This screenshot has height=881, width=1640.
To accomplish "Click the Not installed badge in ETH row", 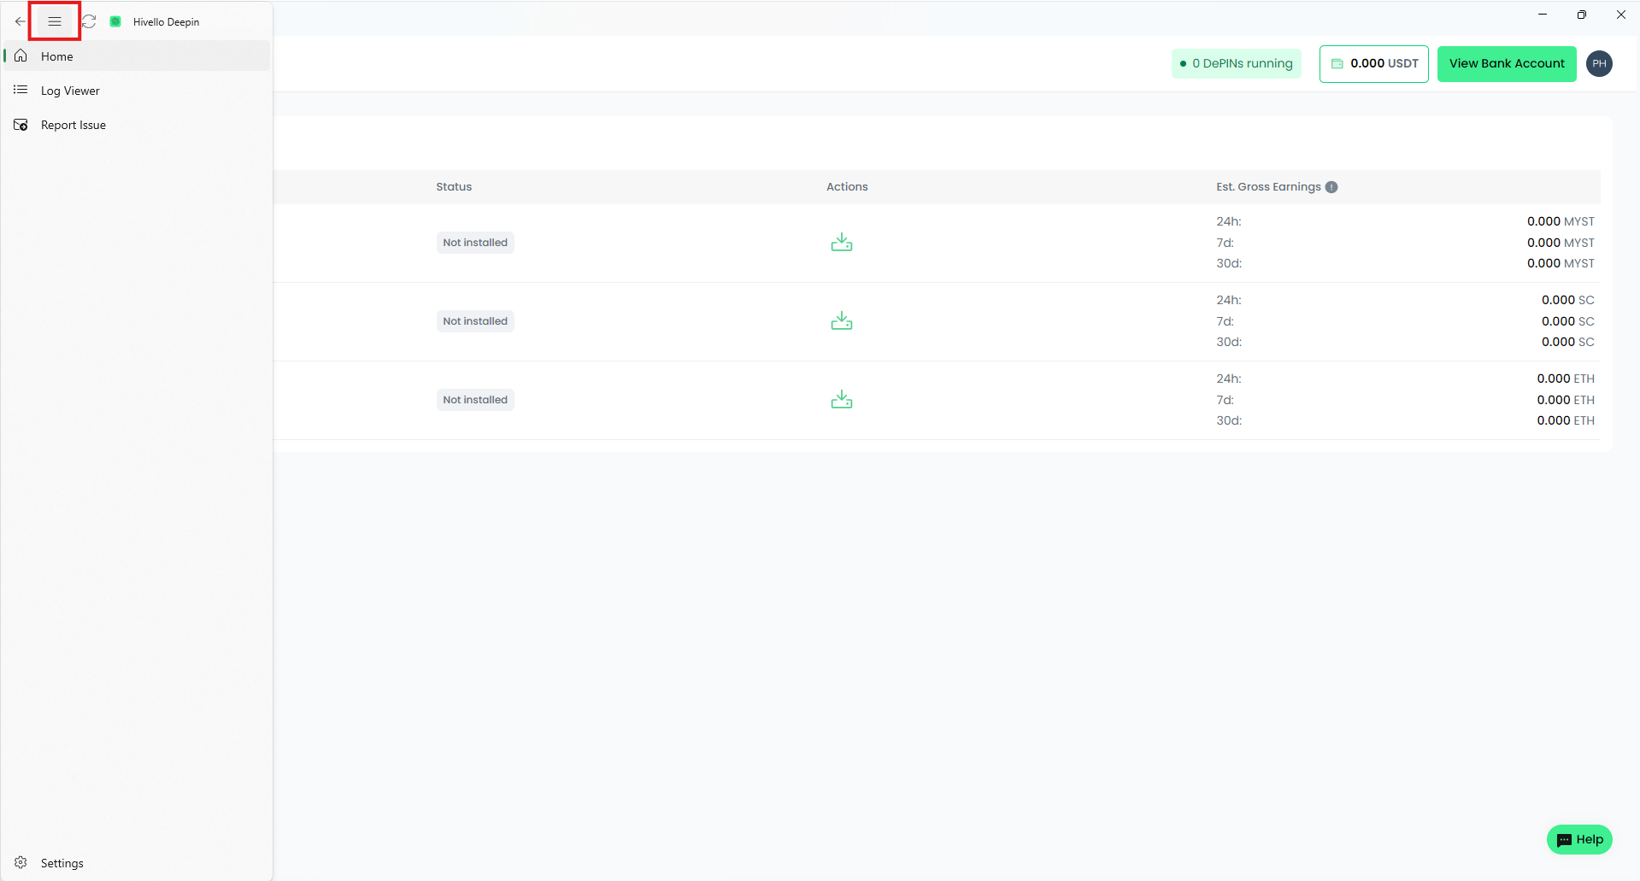I will [475, 400].
